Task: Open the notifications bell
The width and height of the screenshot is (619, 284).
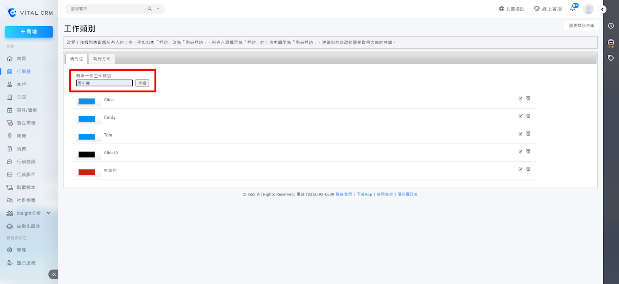Action: pyautogui.click(x=573, y=9)
